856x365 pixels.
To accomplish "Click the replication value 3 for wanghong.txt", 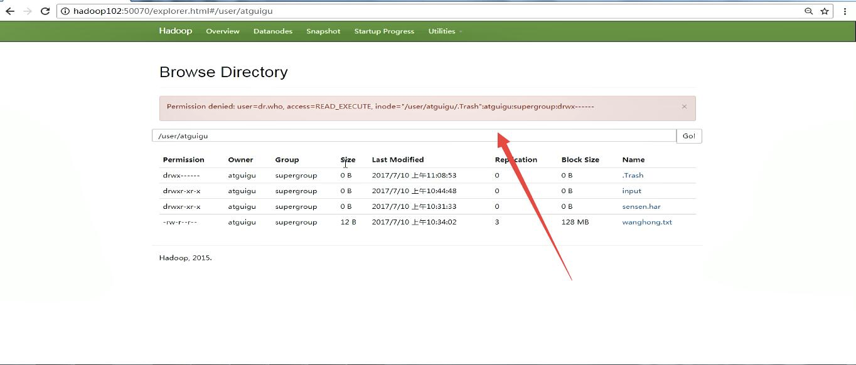I will click(497, 223).
